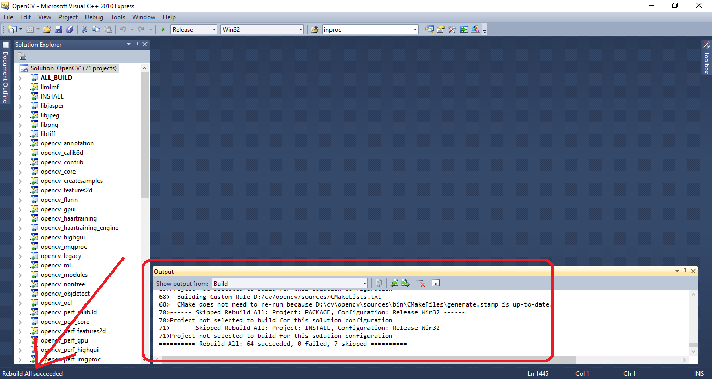Open Toolbox via wrench toolbar icon

(x=452, y=29)
